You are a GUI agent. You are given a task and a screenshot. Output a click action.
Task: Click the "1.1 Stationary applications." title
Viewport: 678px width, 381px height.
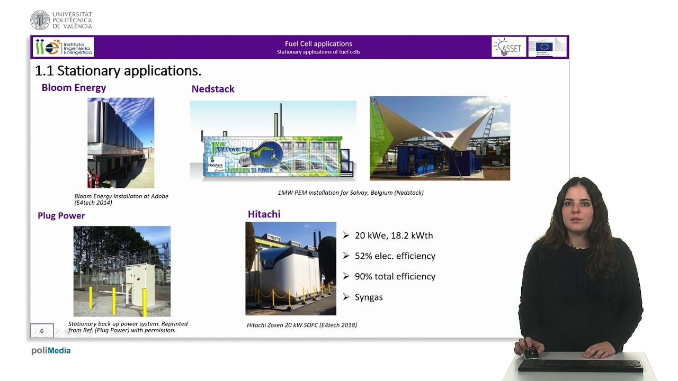click(118, 70)
